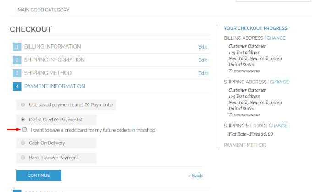Edit the shipping method step

[203, 73]
